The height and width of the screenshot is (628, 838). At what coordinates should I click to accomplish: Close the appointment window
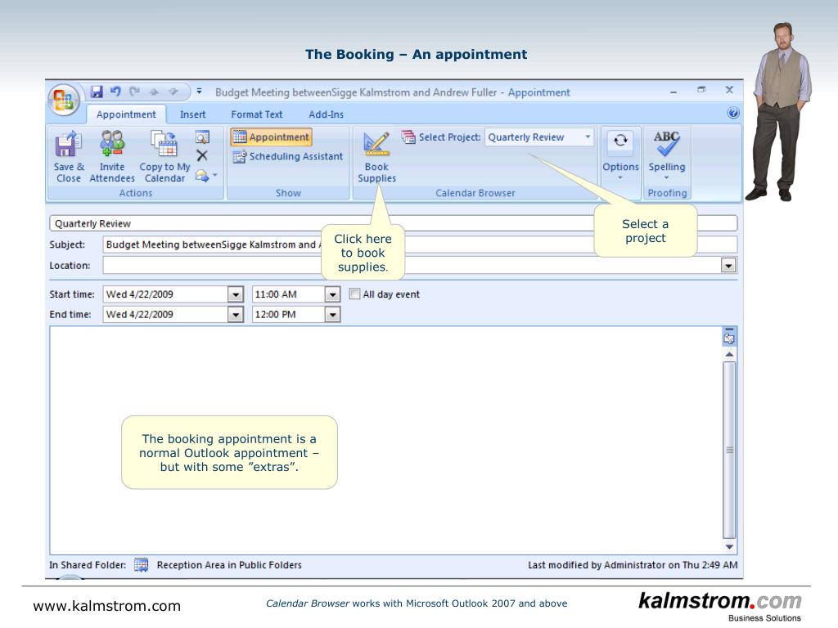pos(729,90)
